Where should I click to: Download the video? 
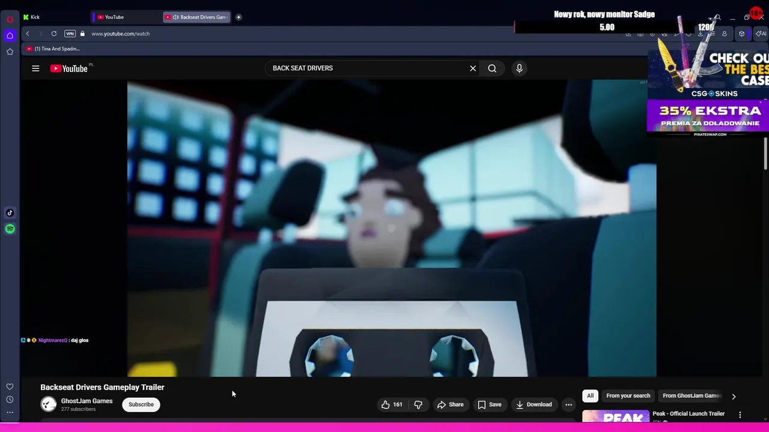coord(533,404)
